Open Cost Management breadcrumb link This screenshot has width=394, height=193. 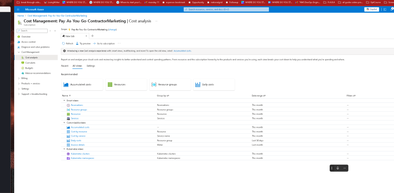point(57,16)
